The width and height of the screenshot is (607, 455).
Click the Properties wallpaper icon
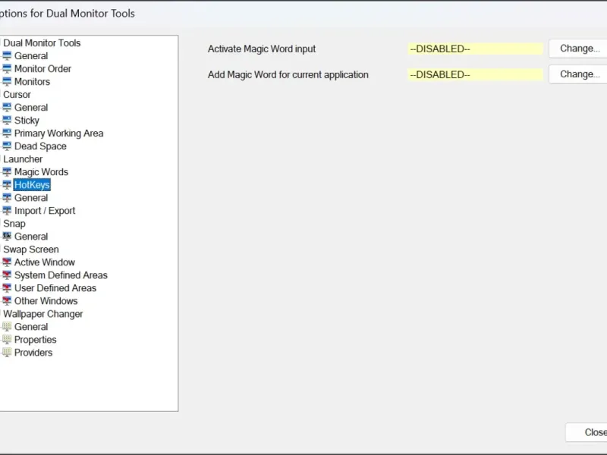(x=7, y=339)
